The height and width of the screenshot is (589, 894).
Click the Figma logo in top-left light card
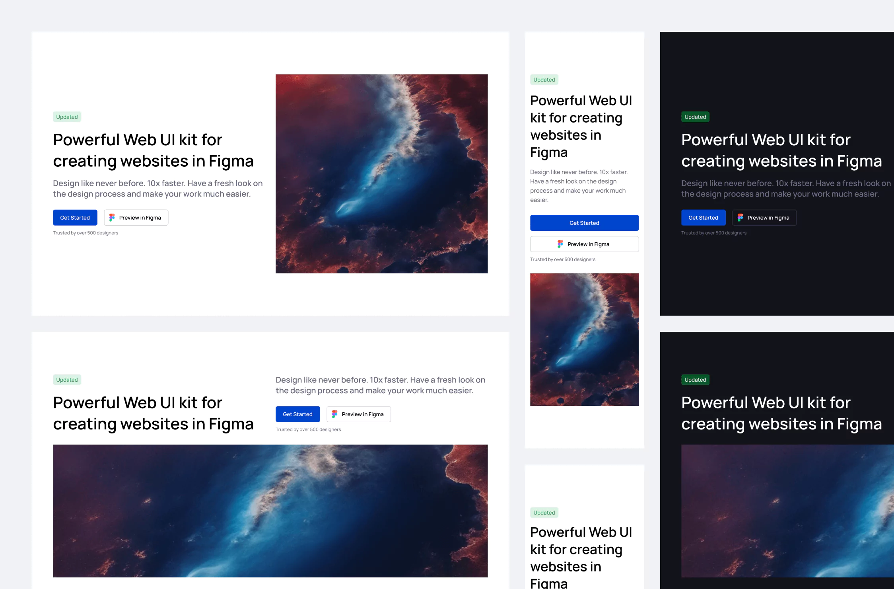point(112,218)
